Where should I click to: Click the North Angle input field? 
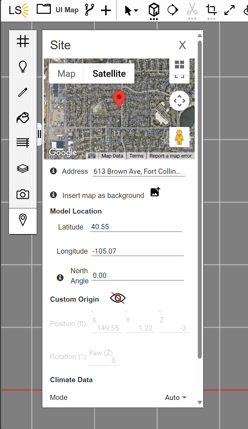138,276
